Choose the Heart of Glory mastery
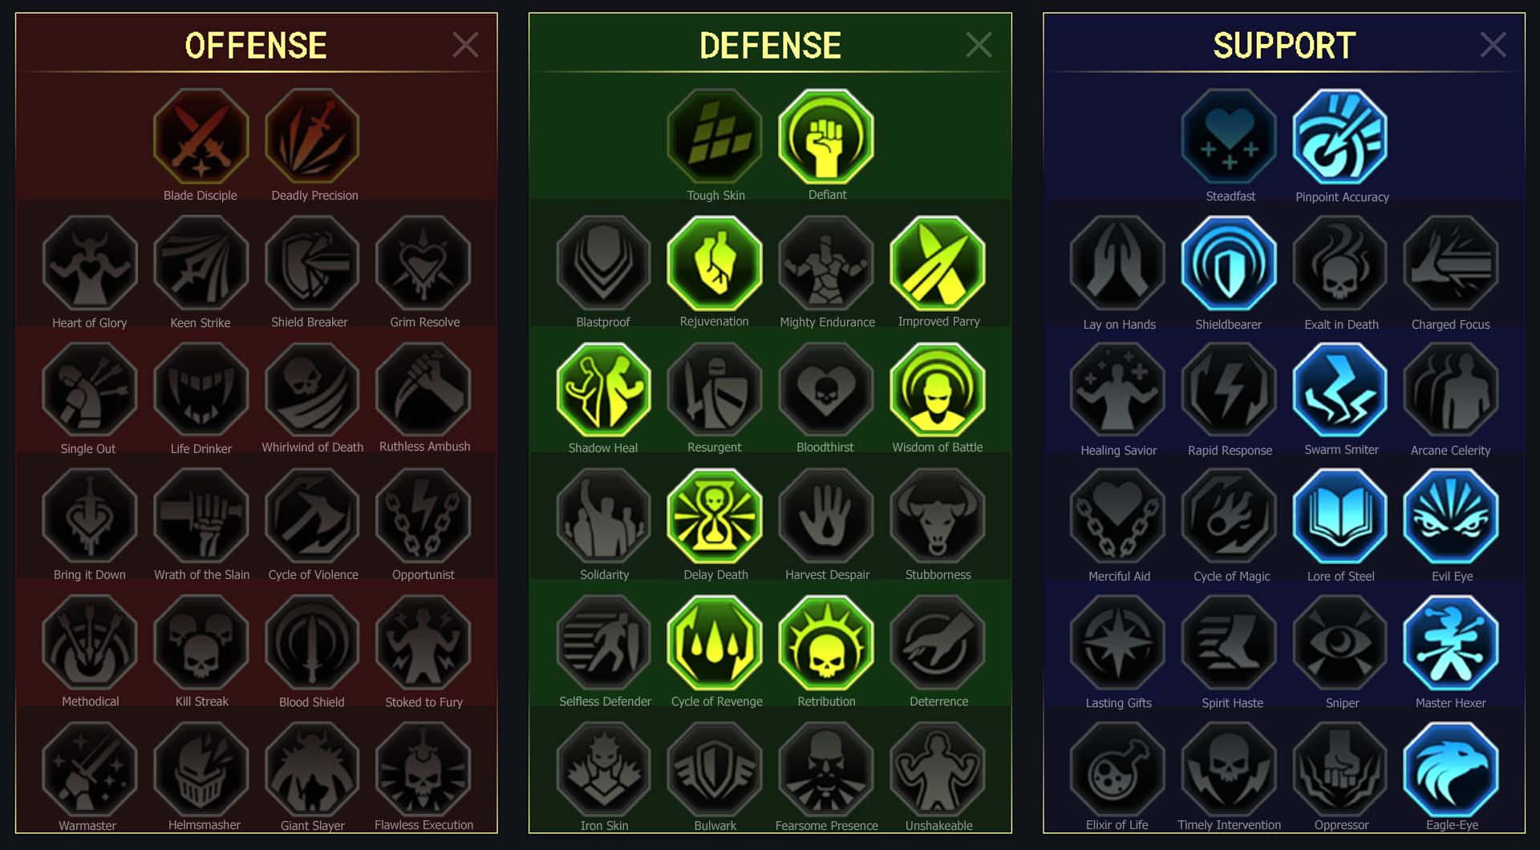Viewport: 1540px width, 850px height. point(90,263)
